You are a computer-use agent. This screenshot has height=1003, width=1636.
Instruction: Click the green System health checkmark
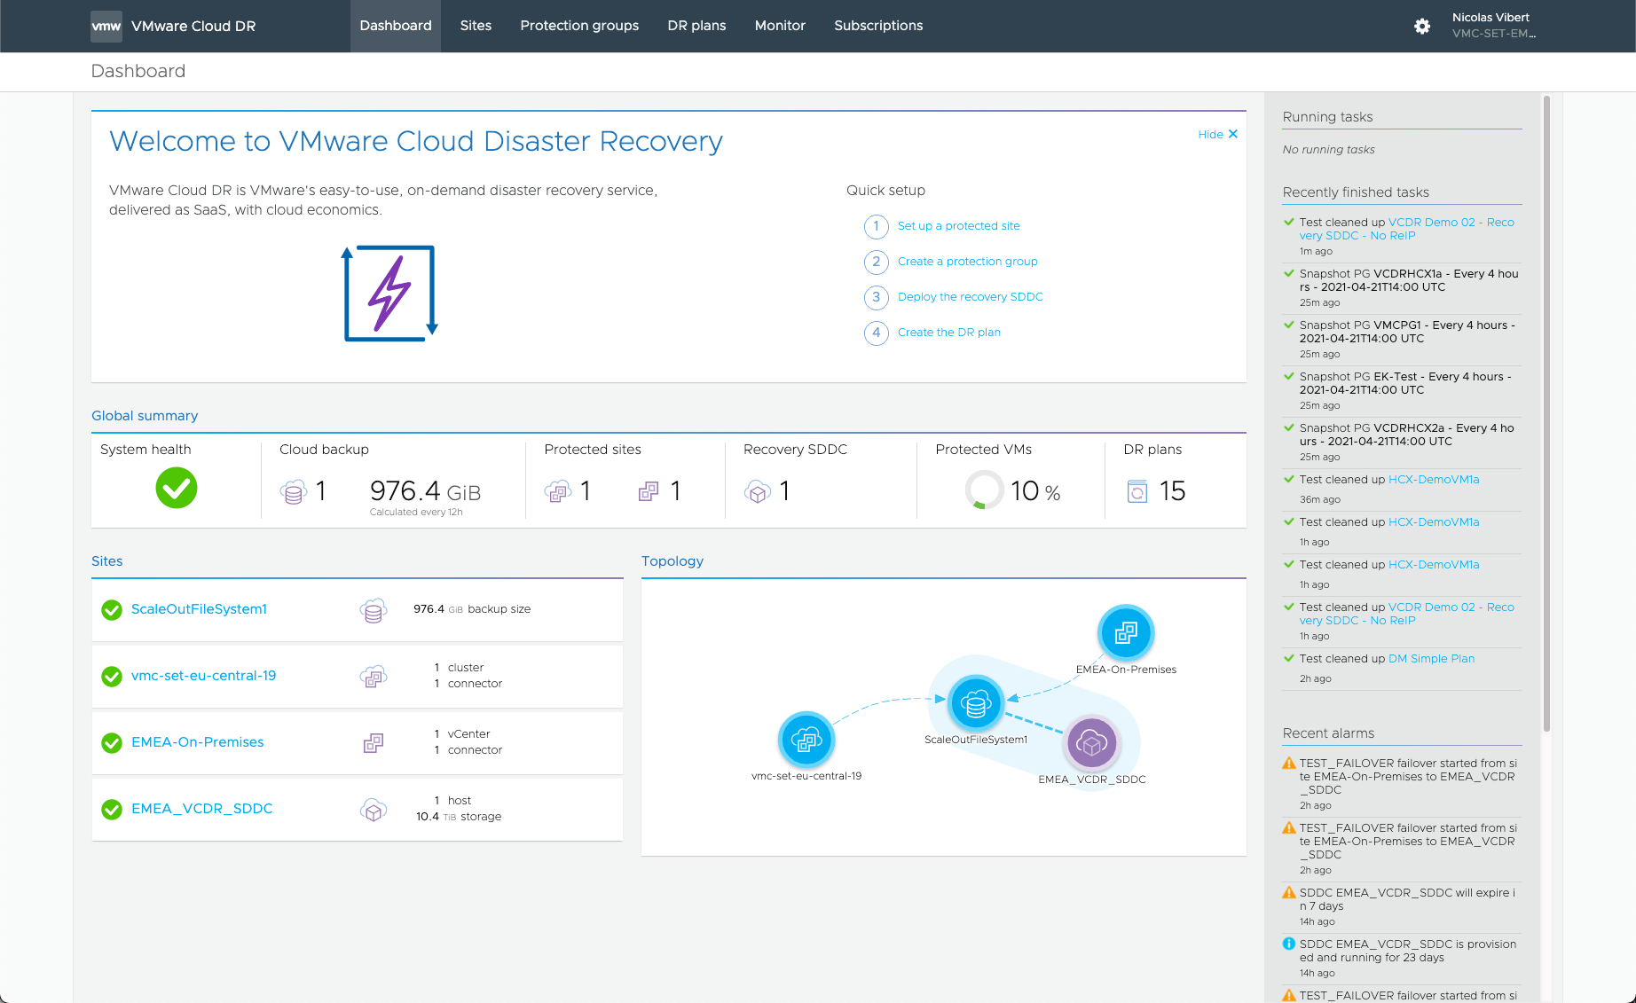[177, 489]
